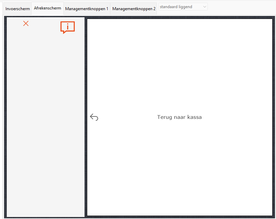Viewport: 276px width, 219px height.
Task: Switch to the Invoerscherm tab
Action: coord(18,8)
